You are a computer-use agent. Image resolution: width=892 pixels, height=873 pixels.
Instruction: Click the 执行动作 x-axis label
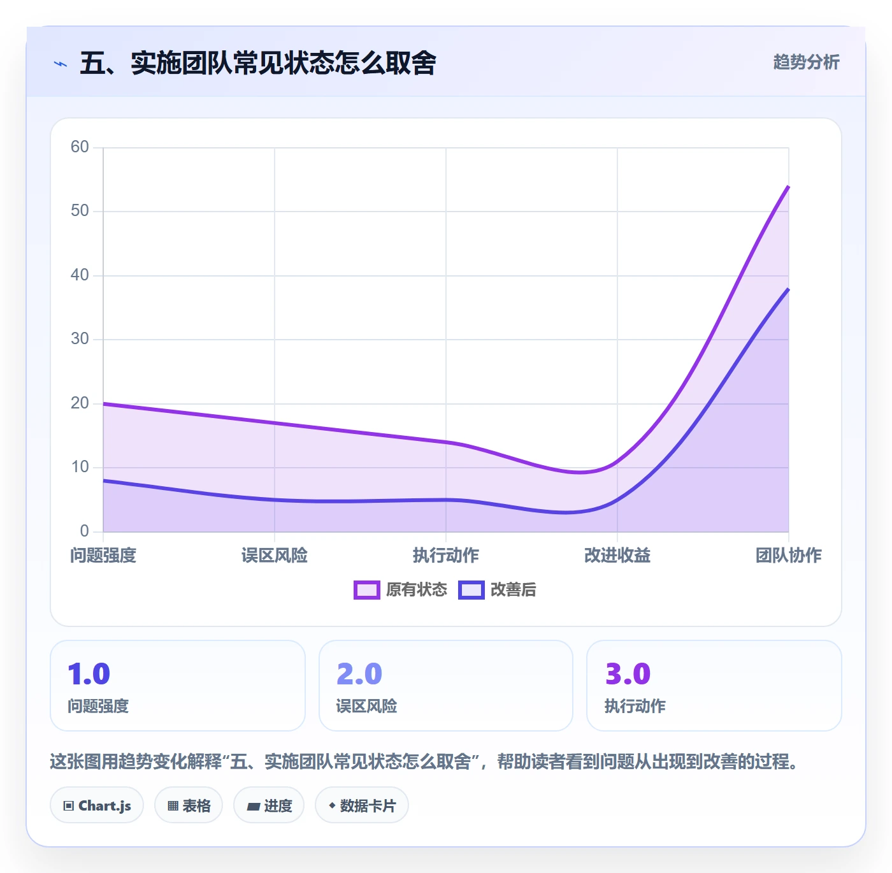pos(446,556)
